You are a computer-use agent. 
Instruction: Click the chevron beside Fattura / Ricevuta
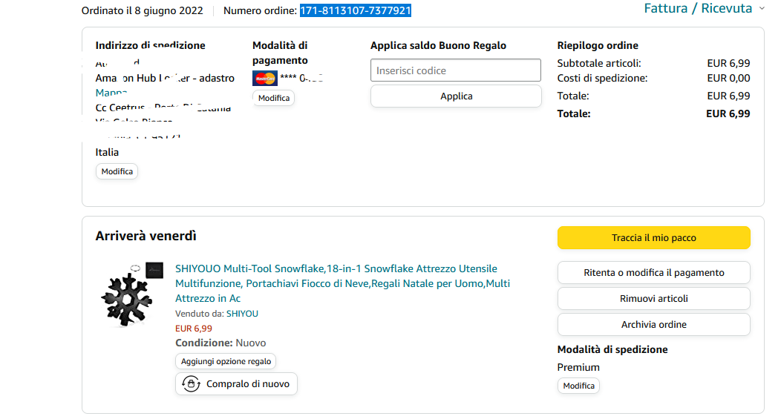pyautogui.click(x=761, y=9)
